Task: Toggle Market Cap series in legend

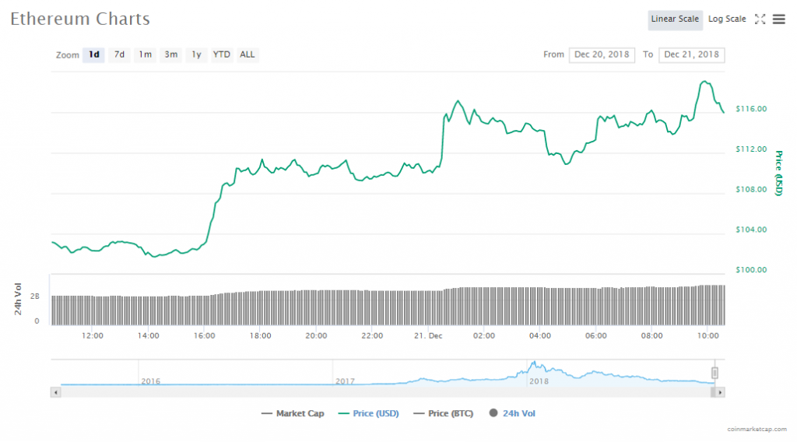Action: coord(293,414)
